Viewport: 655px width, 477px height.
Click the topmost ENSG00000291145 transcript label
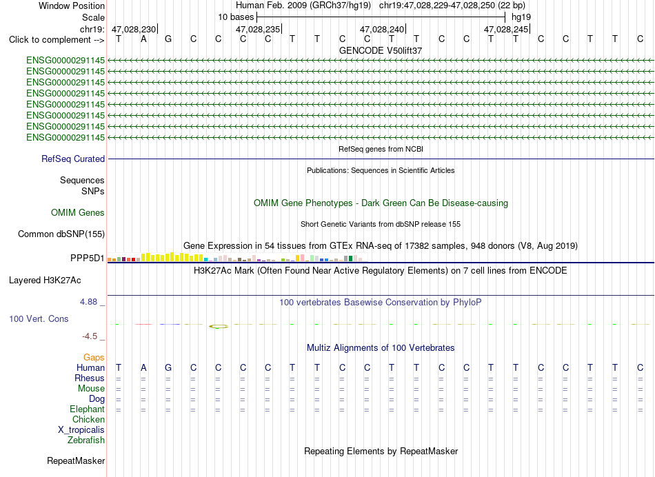[x=65, y=61]
